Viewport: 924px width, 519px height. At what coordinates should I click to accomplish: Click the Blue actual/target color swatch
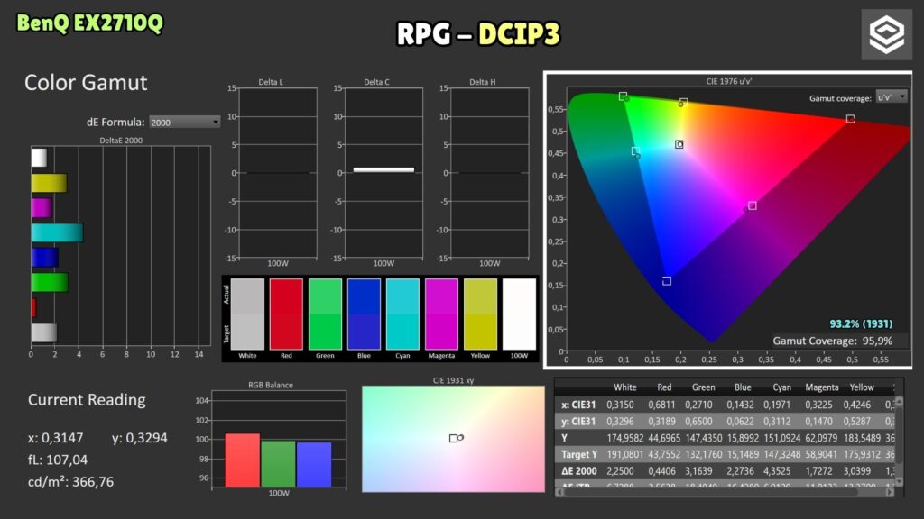tap(365, 314)
